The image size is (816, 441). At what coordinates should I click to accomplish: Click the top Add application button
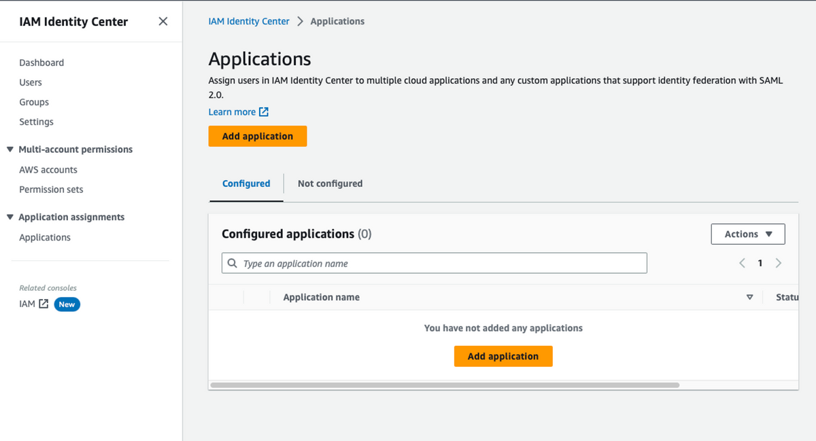[258, 136]
